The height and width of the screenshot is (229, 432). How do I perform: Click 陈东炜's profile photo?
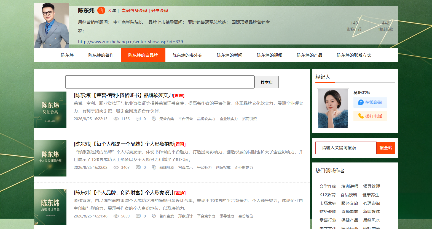click(52, 26)
